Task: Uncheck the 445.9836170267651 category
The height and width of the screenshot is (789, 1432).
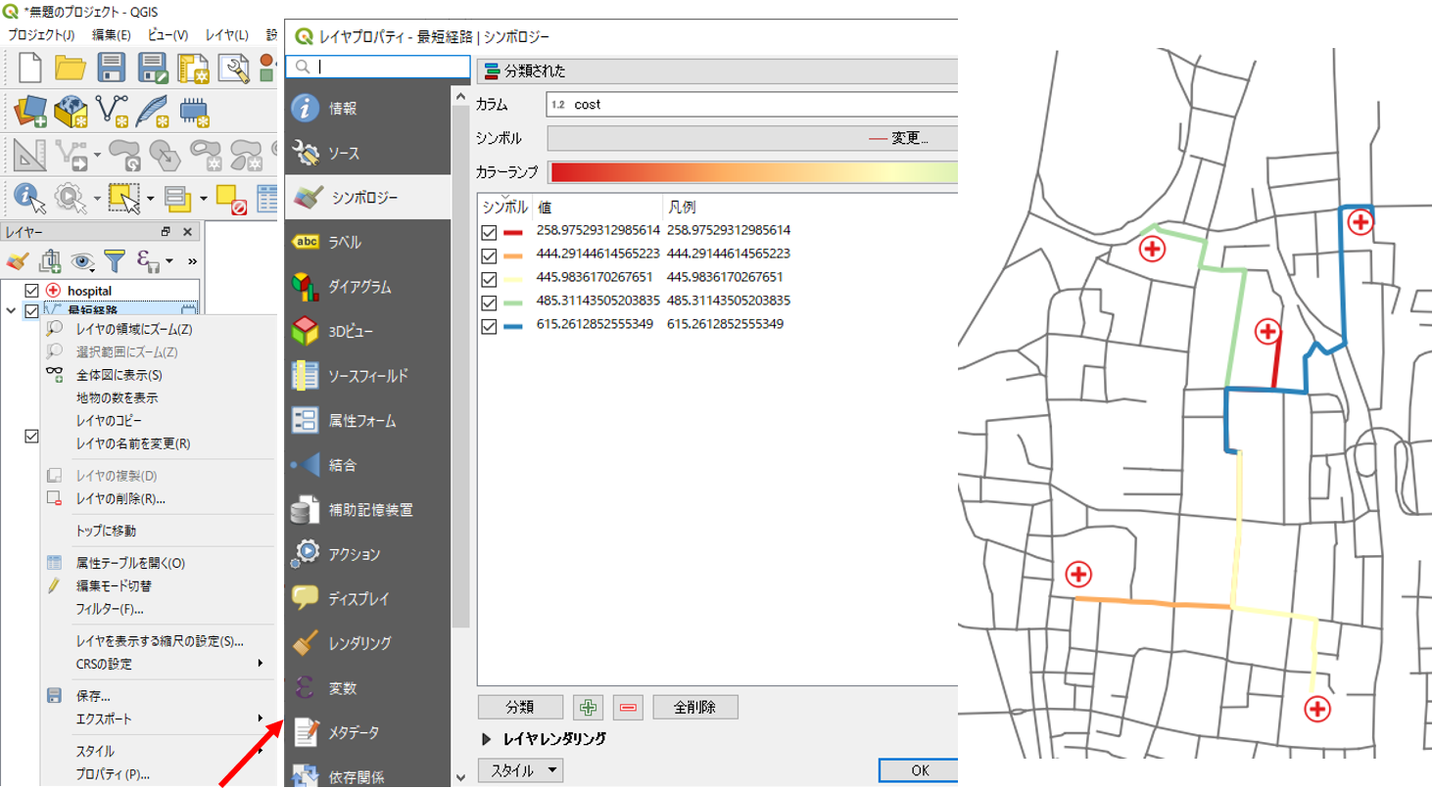Action: click(x=490, y=278)
